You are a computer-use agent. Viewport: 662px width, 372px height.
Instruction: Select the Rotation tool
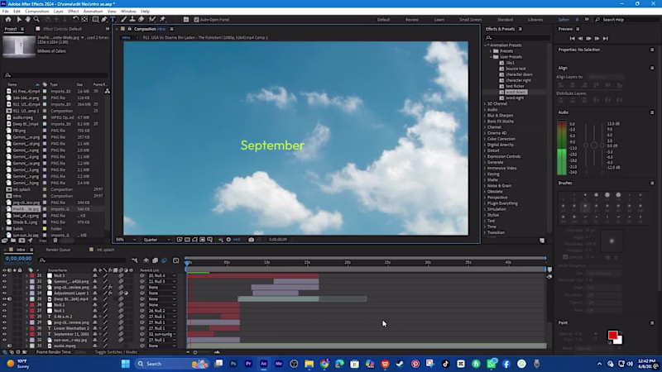[x=75, y=19]
